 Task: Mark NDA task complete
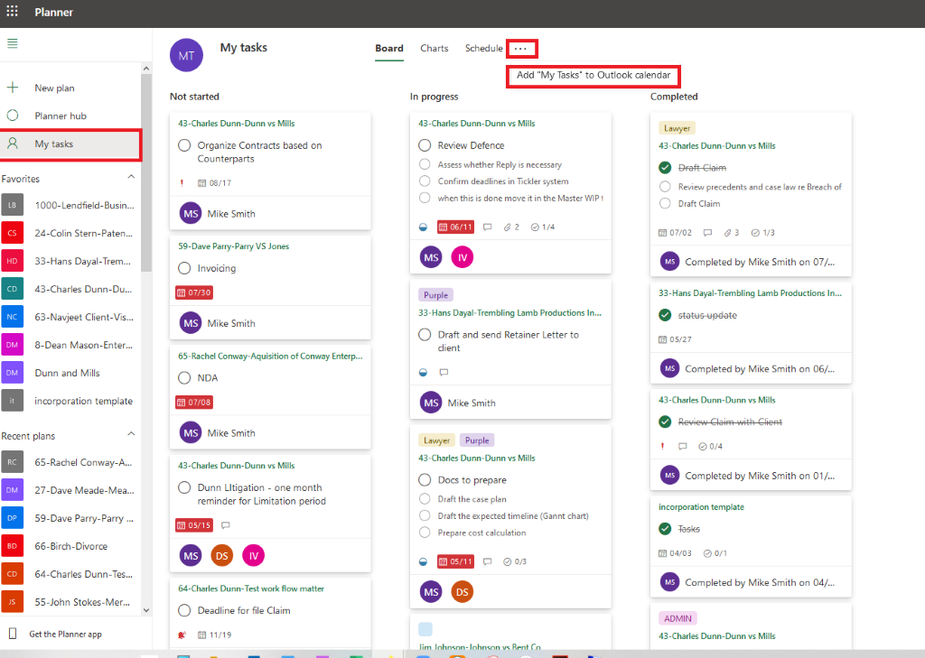click(184, 378)
